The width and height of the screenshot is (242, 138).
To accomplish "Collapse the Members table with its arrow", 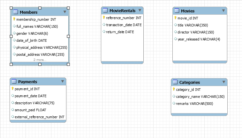I will 65,12.
